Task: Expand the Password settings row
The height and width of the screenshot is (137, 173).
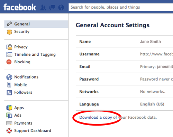Action: click(x=124, y=79)
